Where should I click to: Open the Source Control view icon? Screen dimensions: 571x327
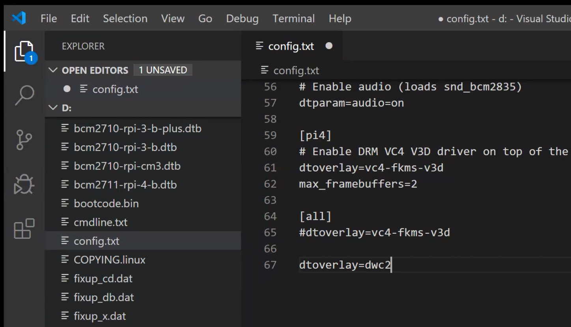pos(24,139)
